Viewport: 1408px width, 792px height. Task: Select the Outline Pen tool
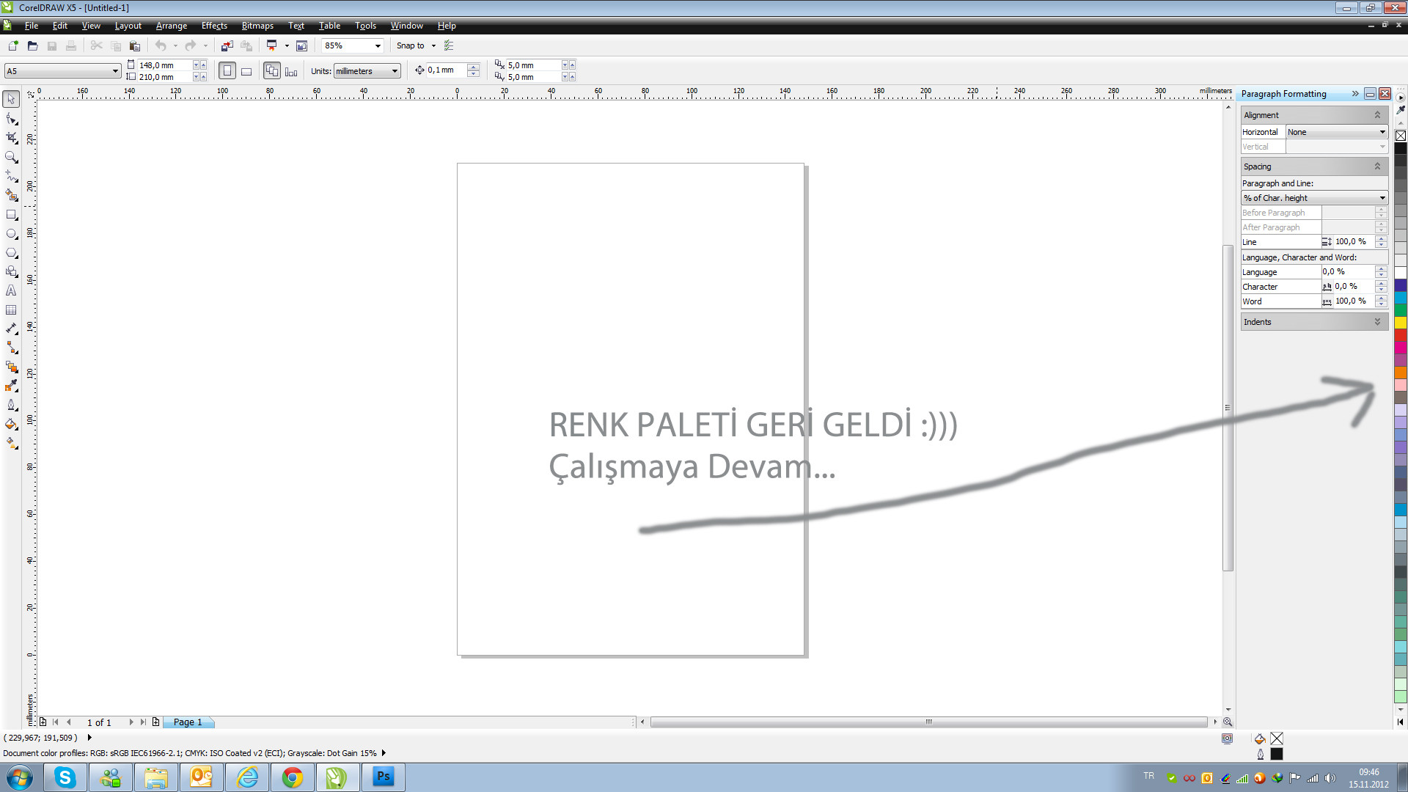(11, 406)
